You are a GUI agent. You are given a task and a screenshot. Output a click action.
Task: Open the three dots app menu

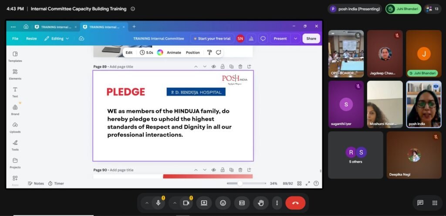13,27
